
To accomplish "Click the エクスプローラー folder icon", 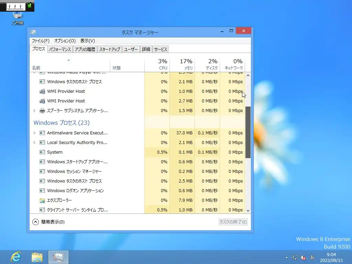I will click(42, 200).
